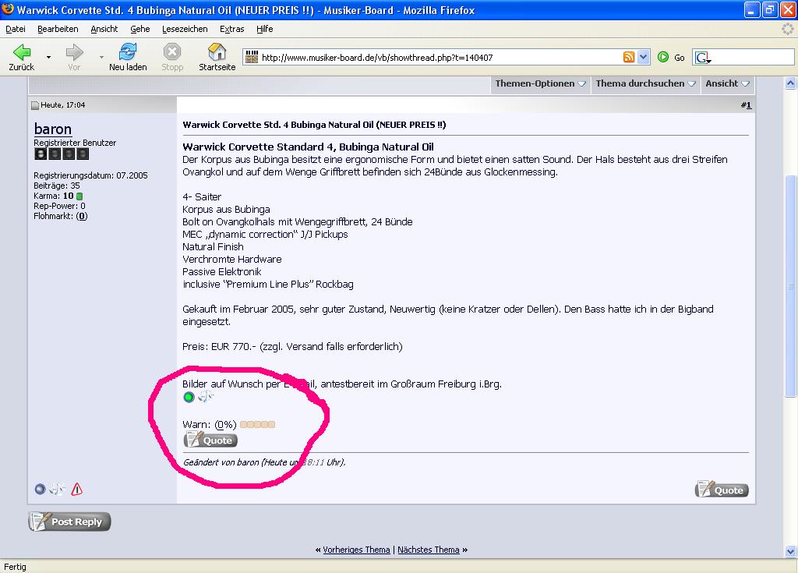798x573 pixels.
Task: Click the reputation scales icon in the sidebar
Action: (57, 489)
